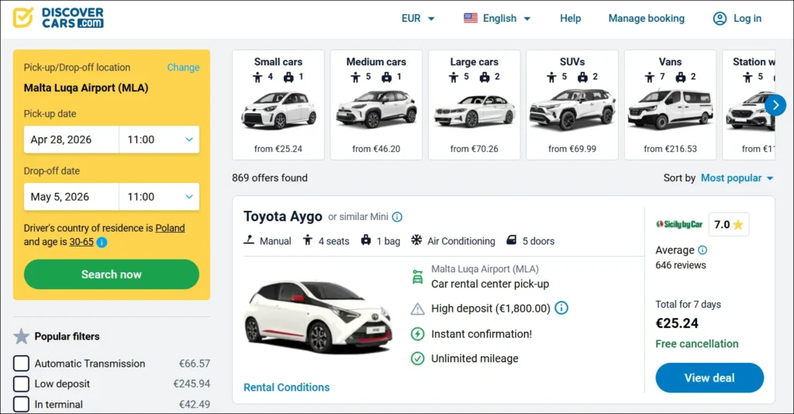Click the €25.24 total price
This screenshot has width=794, height=414.
[x=677, y=323]
